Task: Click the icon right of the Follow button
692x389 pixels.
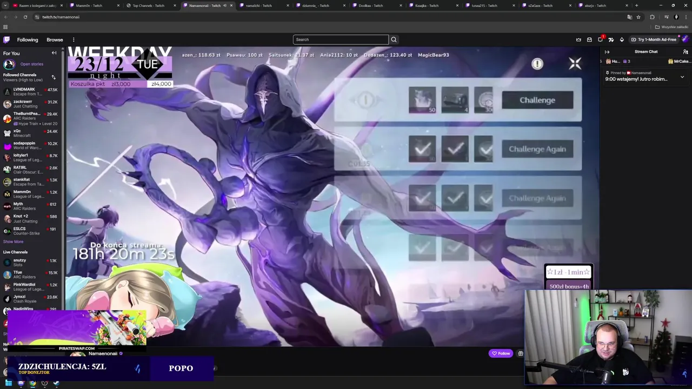Action: pos(521,353)
